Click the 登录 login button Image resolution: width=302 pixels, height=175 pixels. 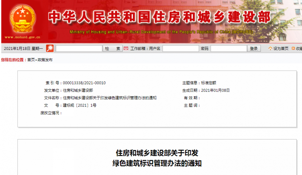pyautogui.click(x=254, y=48)
